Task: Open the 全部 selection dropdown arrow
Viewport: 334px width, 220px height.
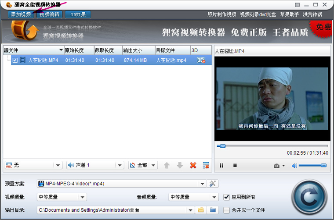Action: click(153, 165)
